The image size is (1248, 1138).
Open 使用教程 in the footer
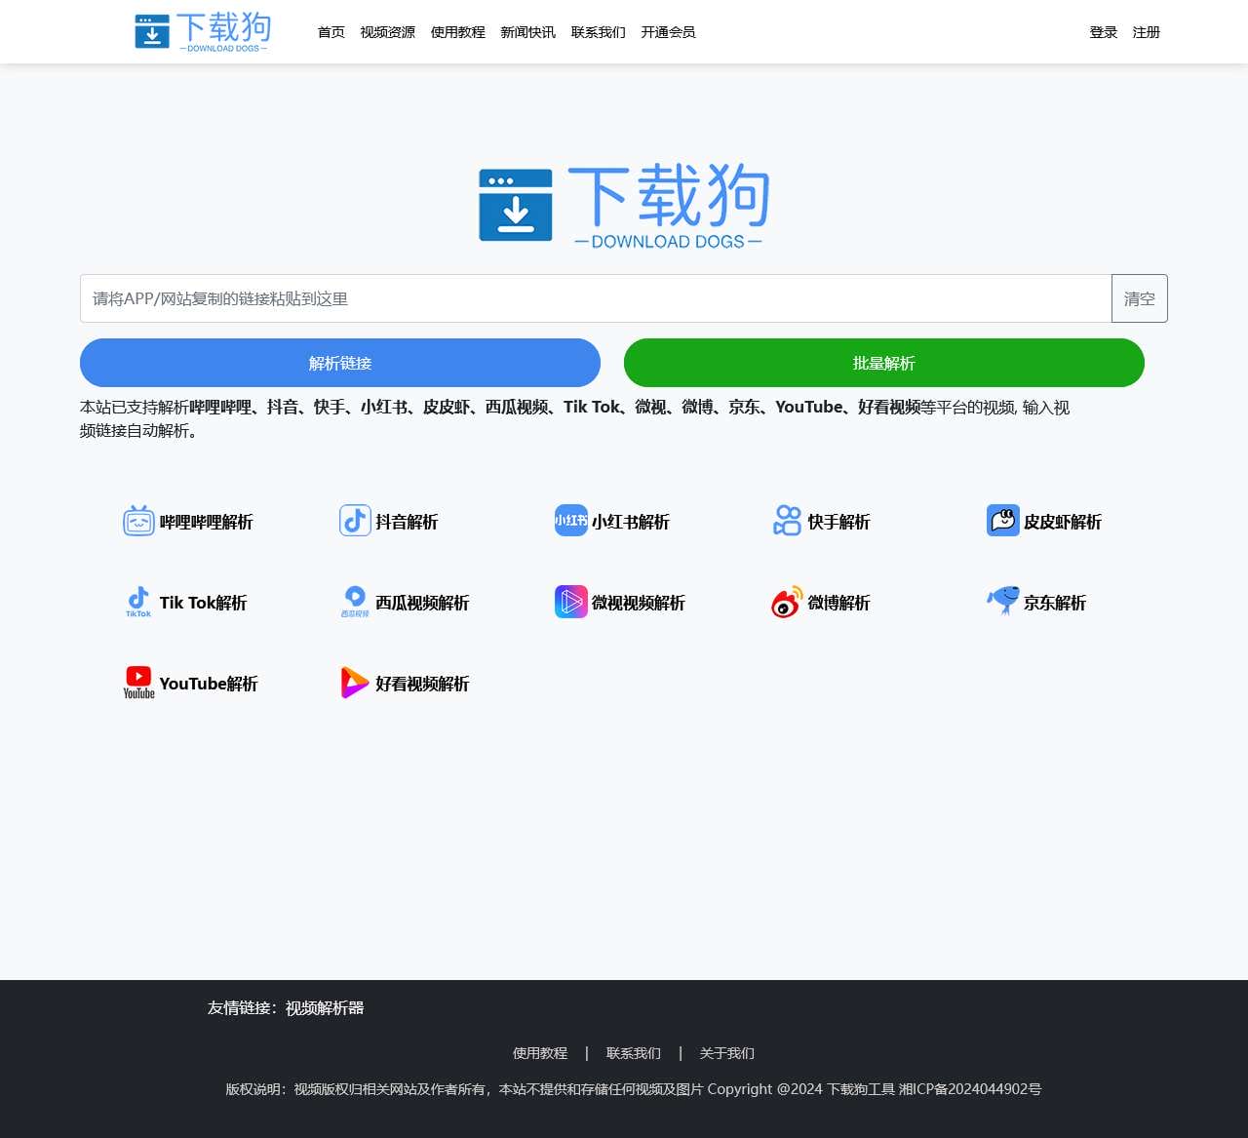pos(540,1053)
